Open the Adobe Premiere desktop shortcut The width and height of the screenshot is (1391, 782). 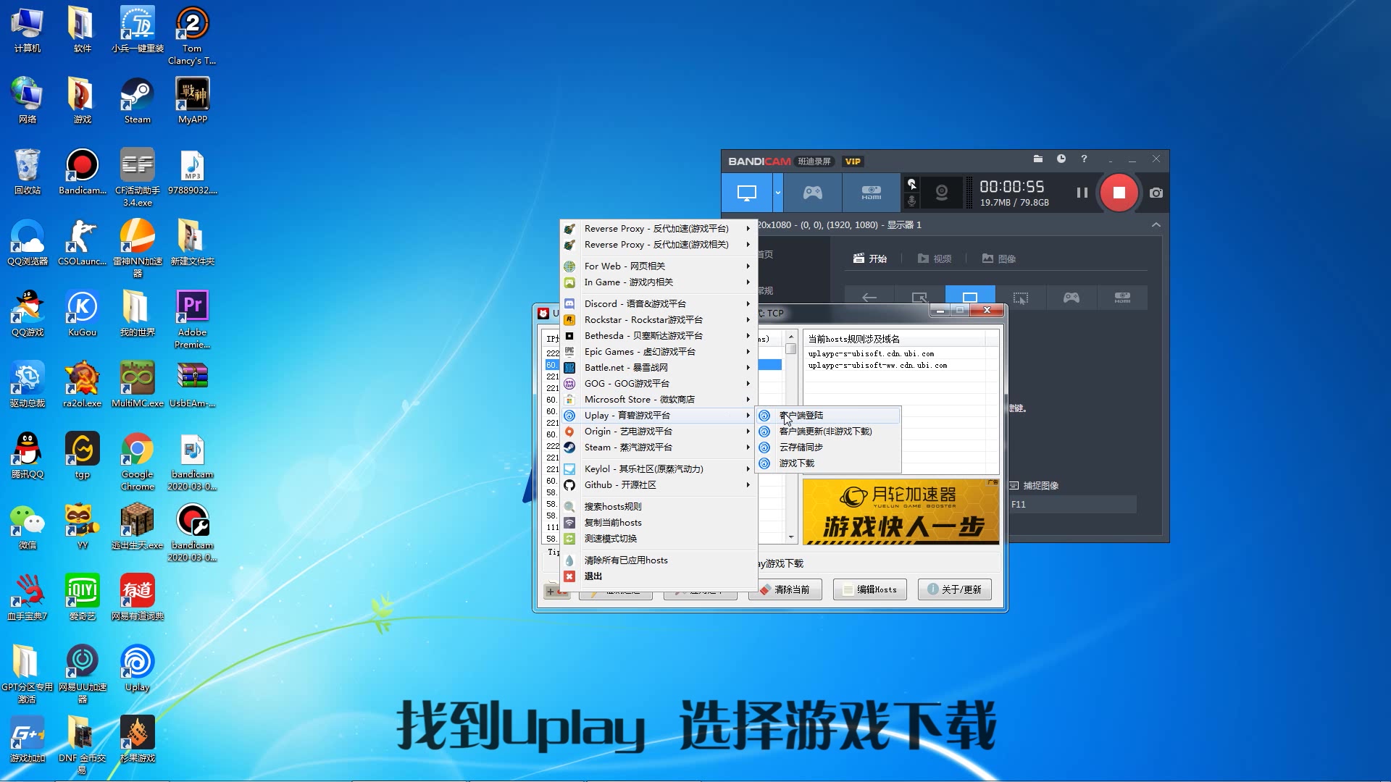coord(192,319)
